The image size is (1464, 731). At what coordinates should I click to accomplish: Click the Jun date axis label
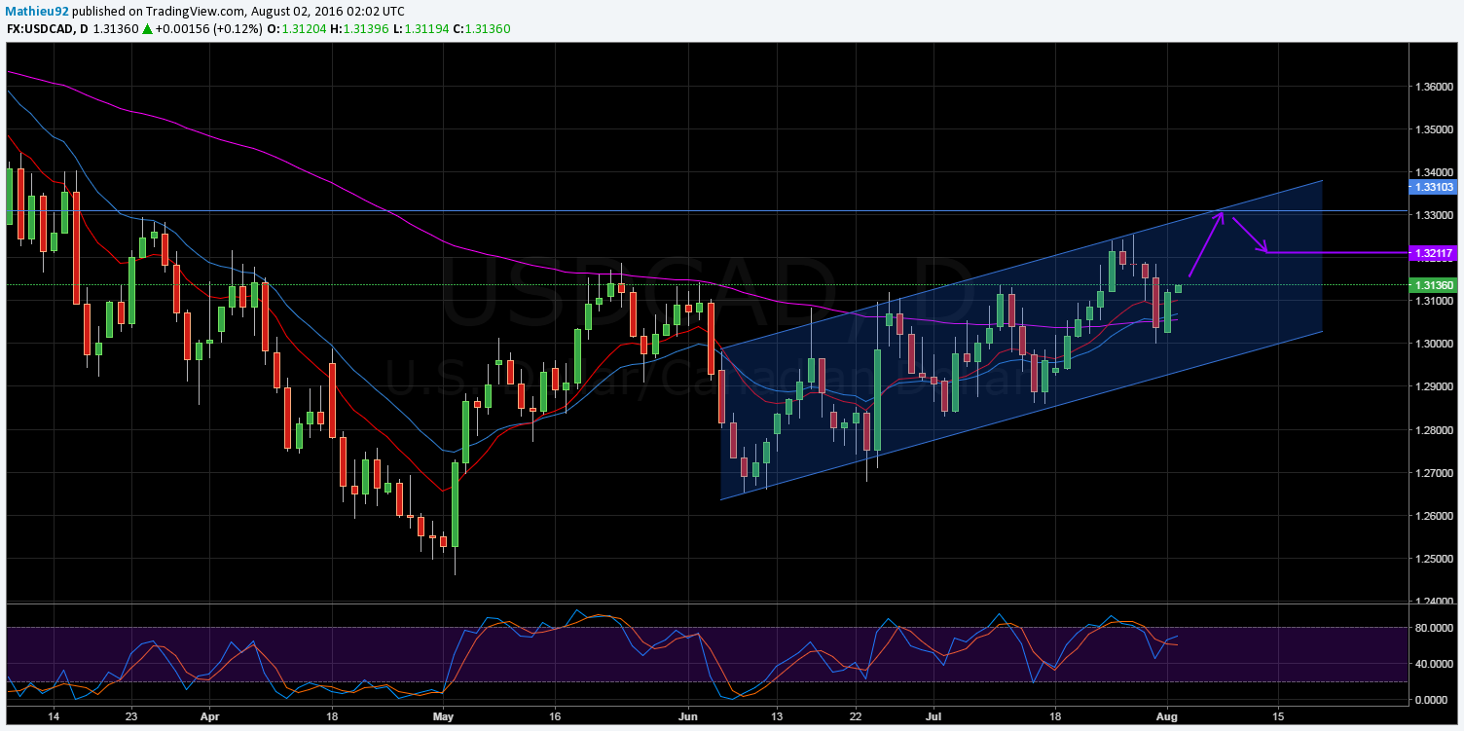click(687, 716)
